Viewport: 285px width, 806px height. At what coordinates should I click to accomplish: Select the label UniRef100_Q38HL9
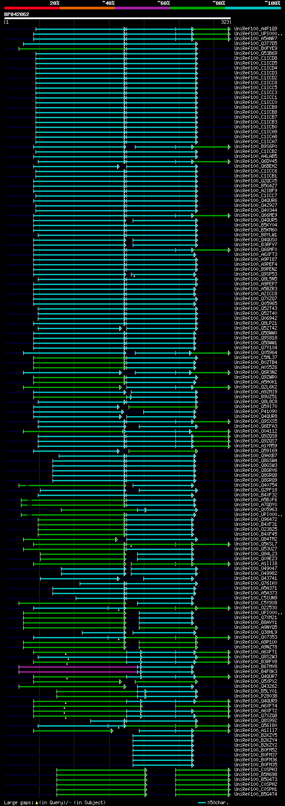point(256,632)
